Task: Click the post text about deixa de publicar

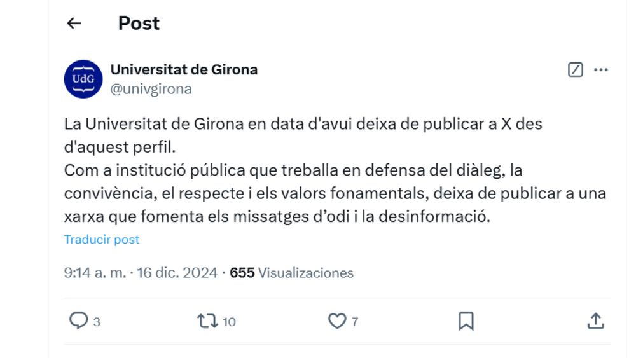Action: pos(335,170)
